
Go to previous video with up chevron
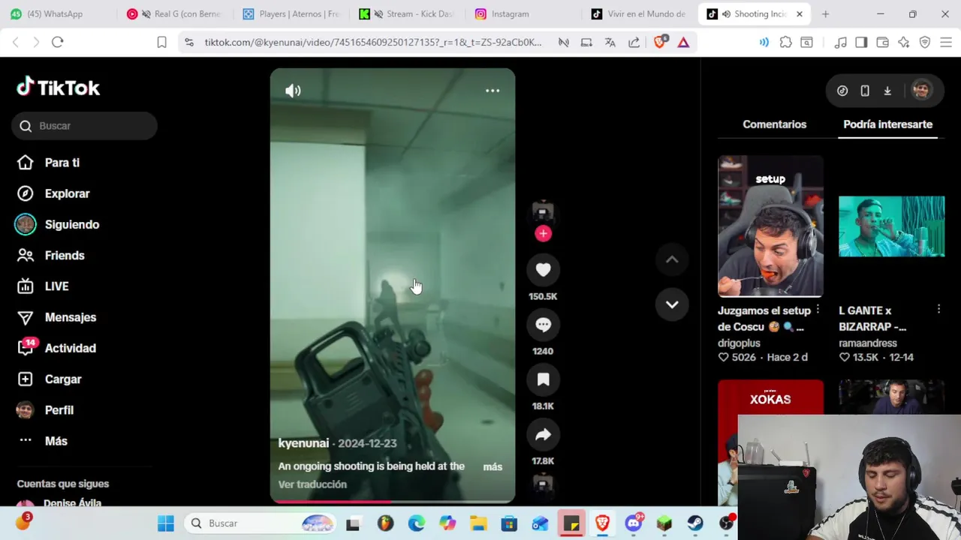672,259
